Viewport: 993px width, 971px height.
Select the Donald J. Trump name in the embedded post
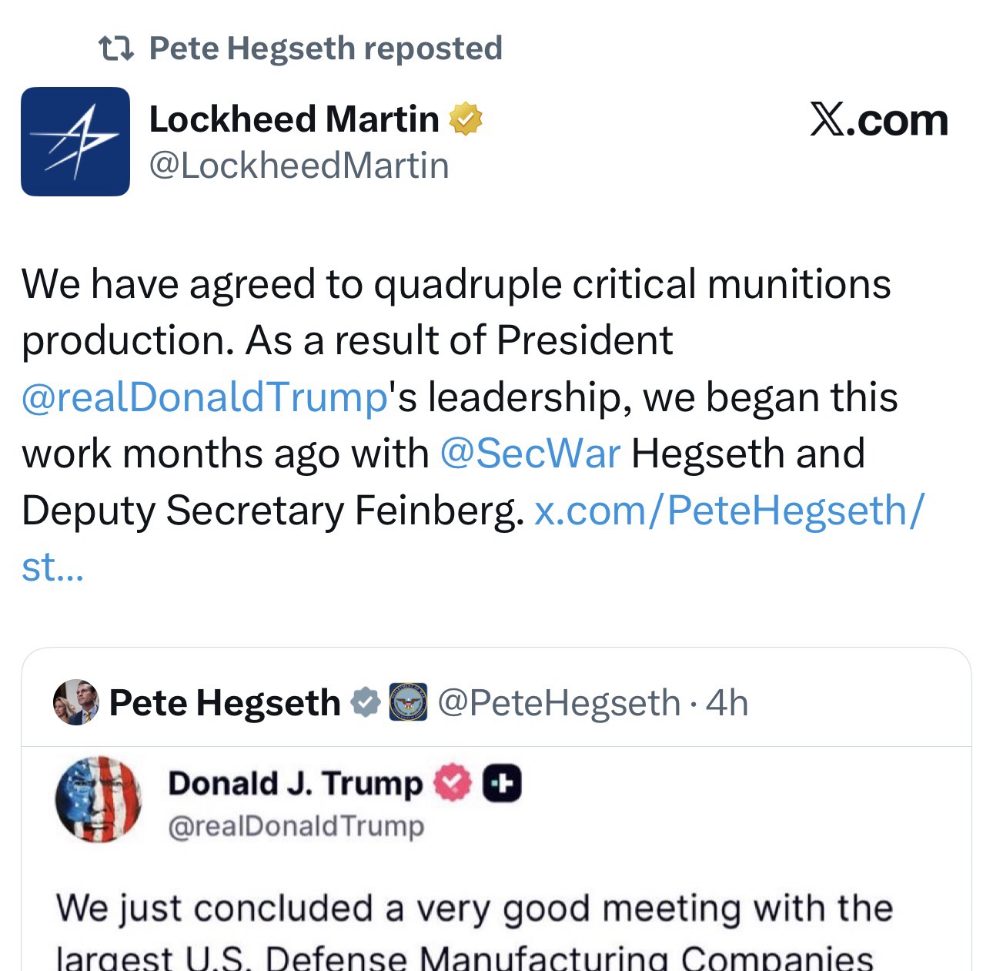pos(295,783)
